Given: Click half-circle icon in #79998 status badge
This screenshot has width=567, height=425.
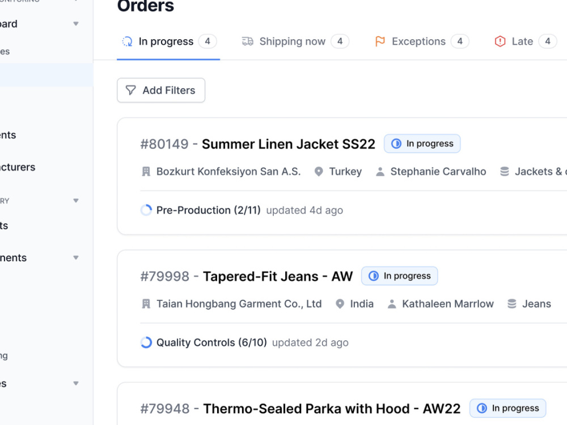Looking at the screenshot, I should tap(374, 276).
